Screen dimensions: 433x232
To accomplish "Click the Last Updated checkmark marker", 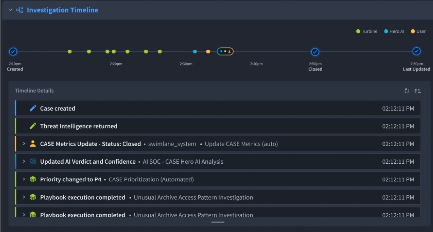I will pyautogui.click(x=417, y=52).
